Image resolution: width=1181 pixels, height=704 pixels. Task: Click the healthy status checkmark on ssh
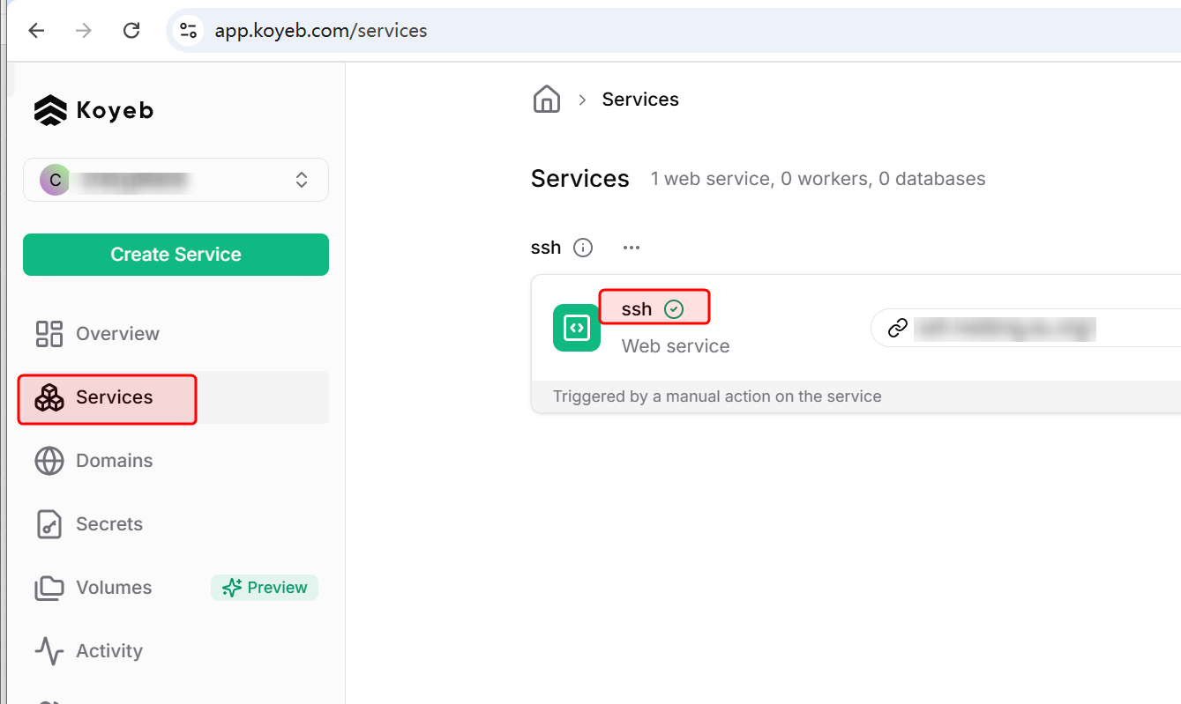click(674, 308)
